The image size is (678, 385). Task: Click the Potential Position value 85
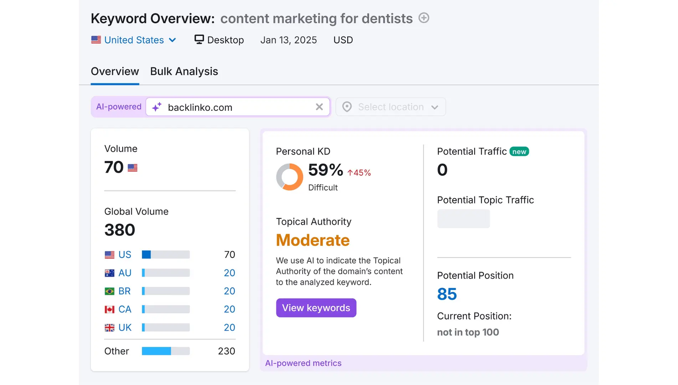[447, 294]
